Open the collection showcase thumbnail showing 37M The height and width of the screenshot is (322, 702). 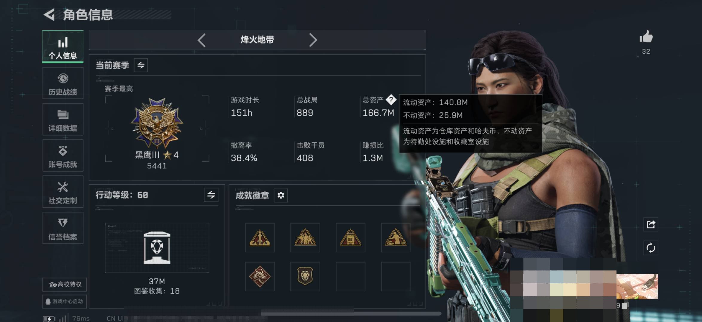157,248
